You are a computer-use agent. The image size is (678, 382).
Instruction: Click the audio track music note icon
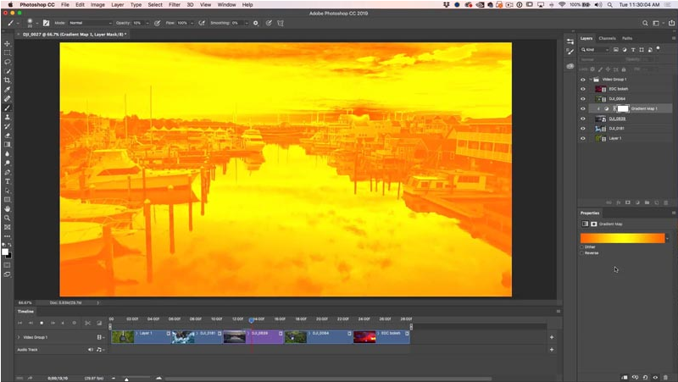coord(99,350)
